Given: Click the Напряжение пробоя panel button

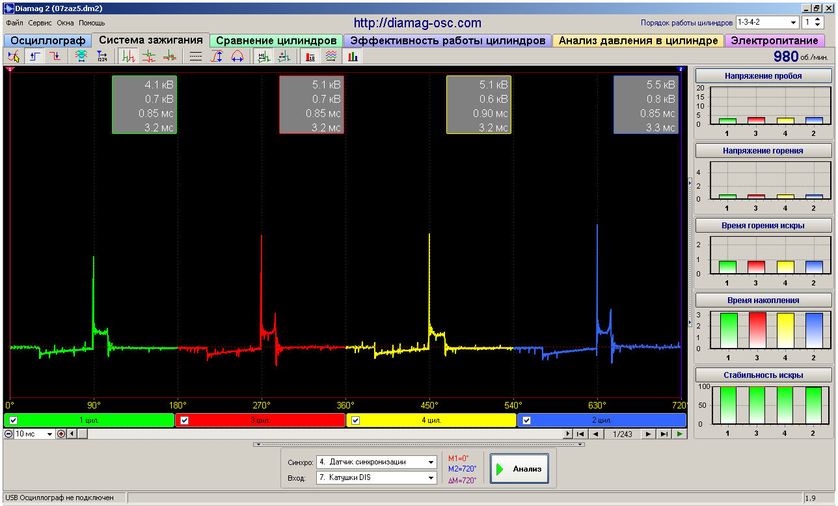Looking at the screenshot, I should pos(763,76).
